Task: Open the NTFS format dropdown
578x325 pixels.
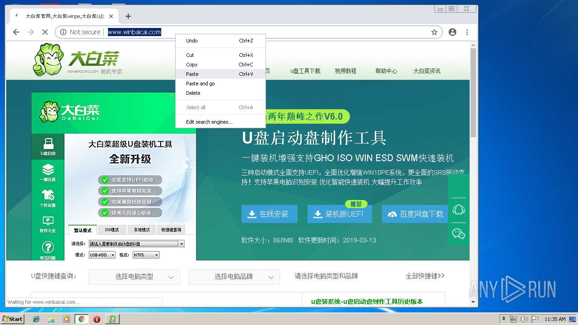Action: point(146,255)
